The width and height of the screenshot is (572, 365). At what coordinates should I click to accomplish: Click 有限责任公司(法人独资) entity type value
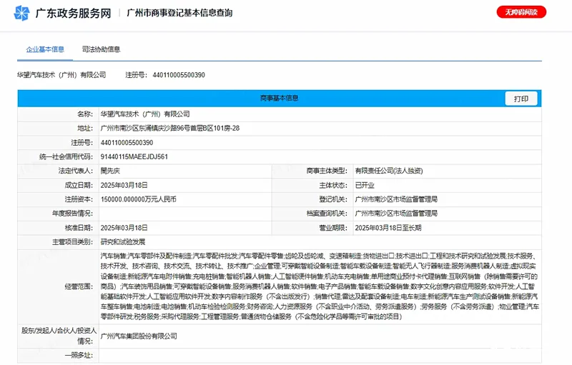coord(389,171)
